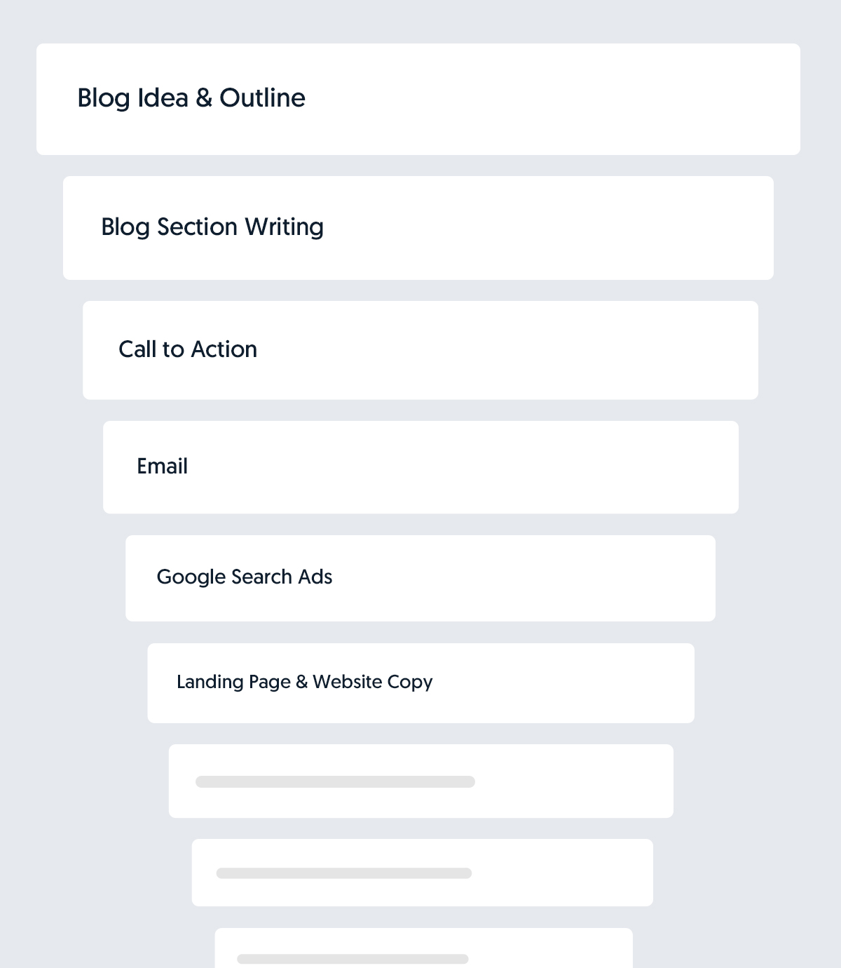Screen dimensions: 841x968
Task: Click the "Blog Idea & Outline" title text
Action: pyautogui.click(x=191, y=98)
